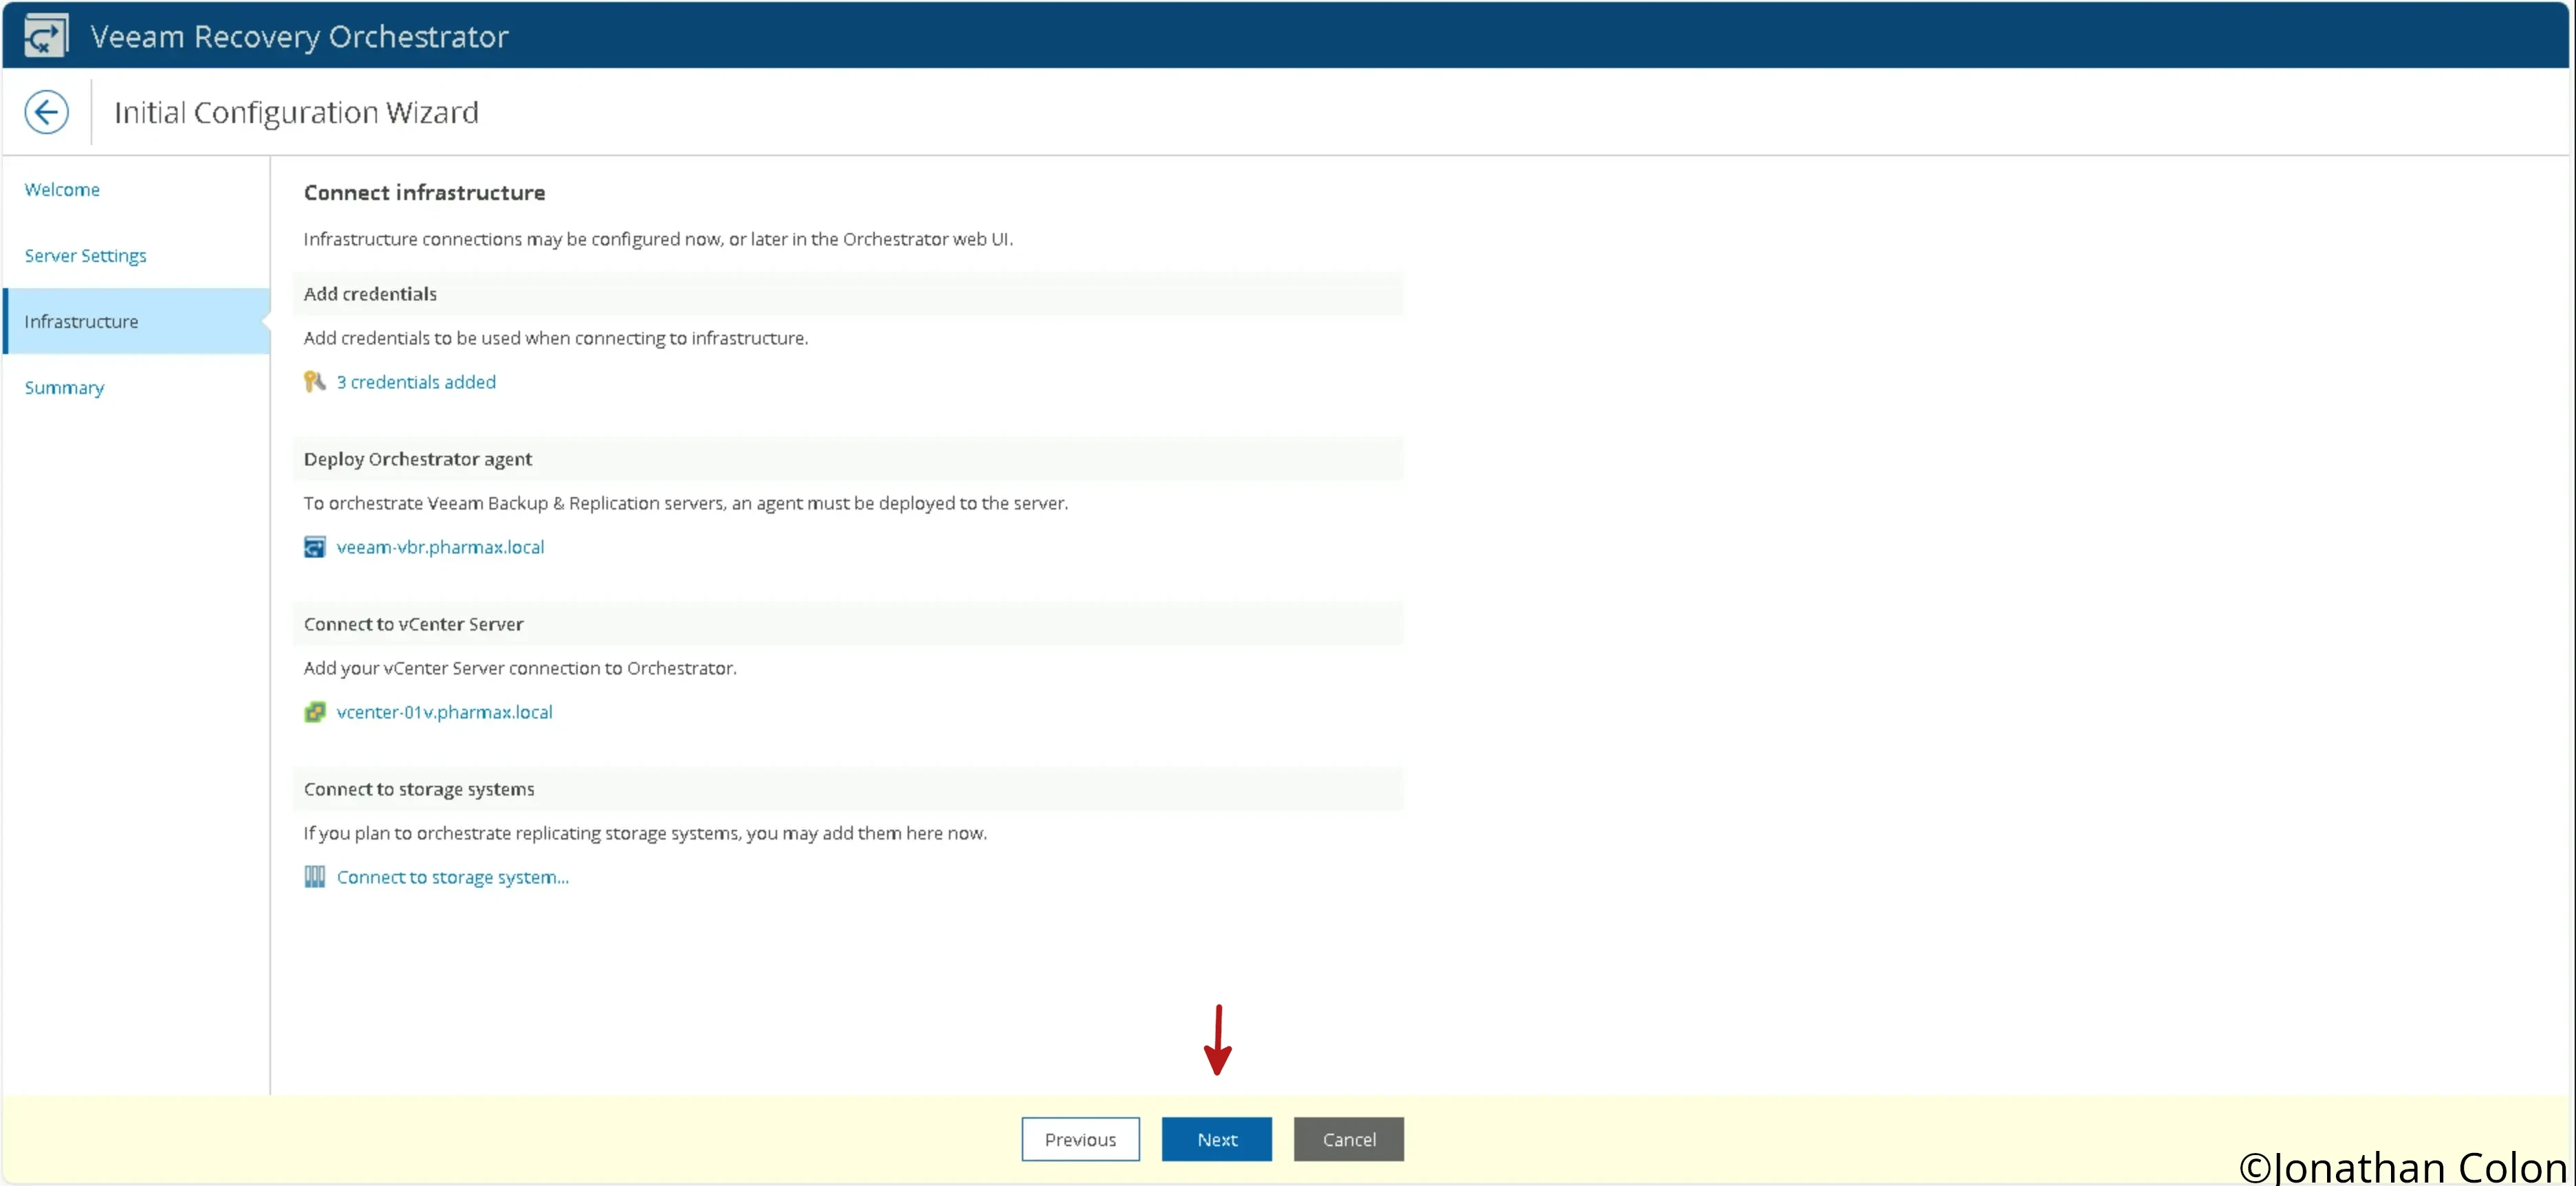The width and height of the screenshot is (2576, 1186).
Task: Click Previous to go back
Action: tap(1081, 1139)
